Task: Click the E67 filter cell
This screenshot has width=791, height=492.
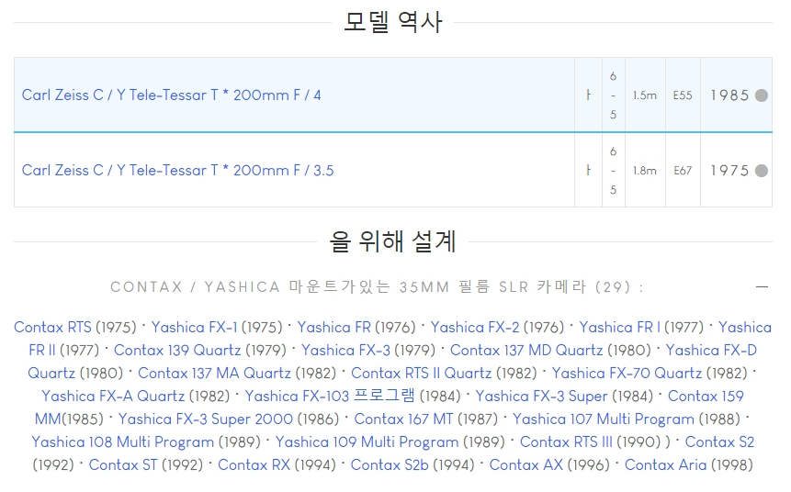Action: pos(682,171)
